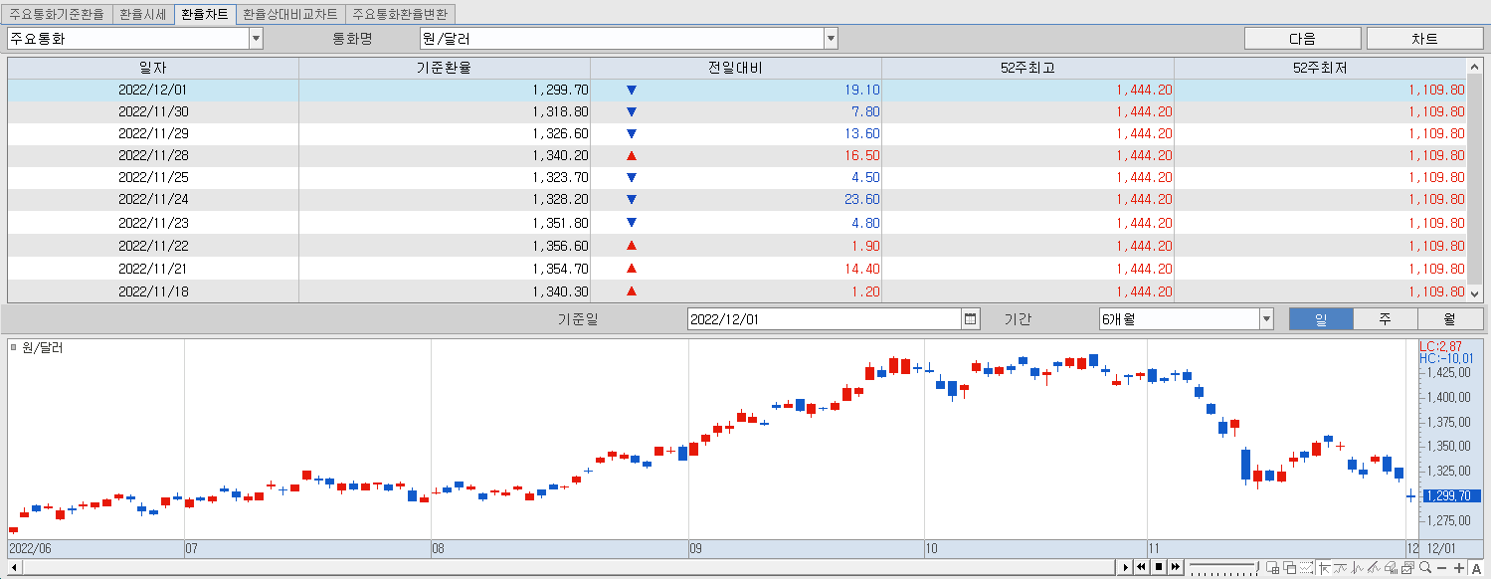
Task: Click the 16.50 daily change value
Action: [x=862, y=155]
